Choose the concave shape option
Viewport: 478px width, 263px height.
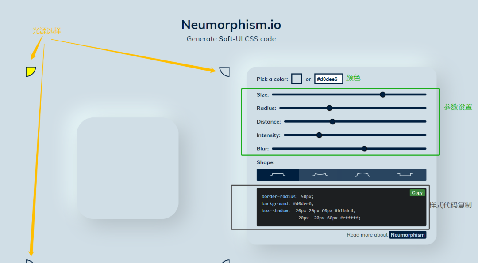(320, 175)
